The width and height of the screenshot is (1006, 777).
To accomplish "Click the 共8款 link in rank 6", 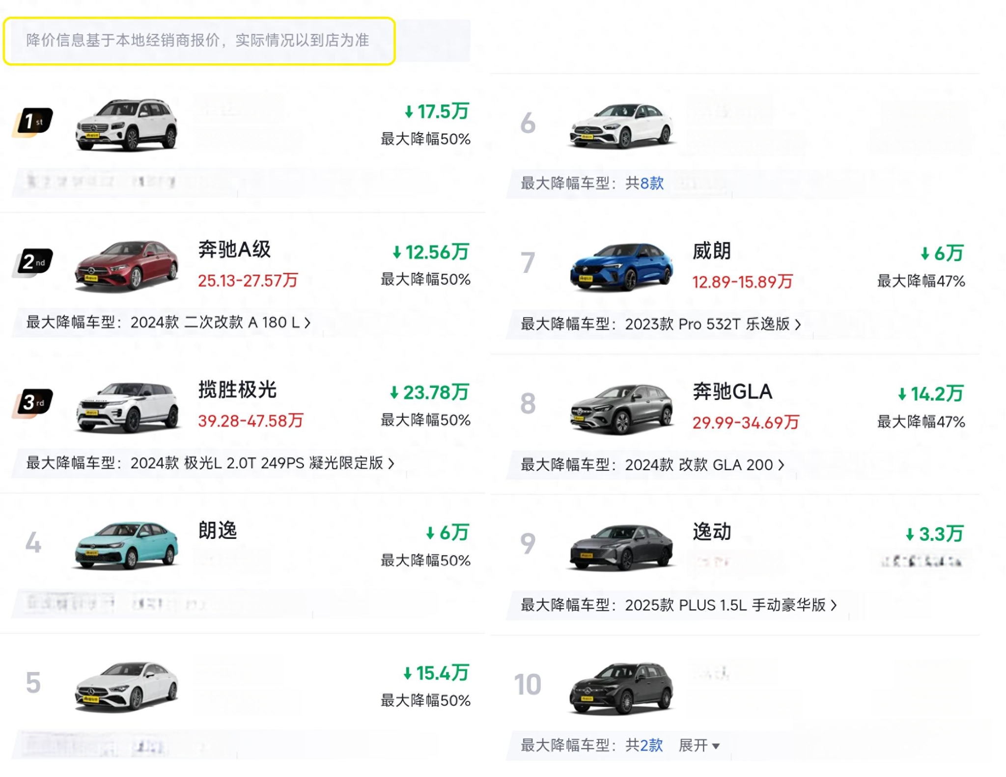I will pyautogui.click(x=644, y=183).
